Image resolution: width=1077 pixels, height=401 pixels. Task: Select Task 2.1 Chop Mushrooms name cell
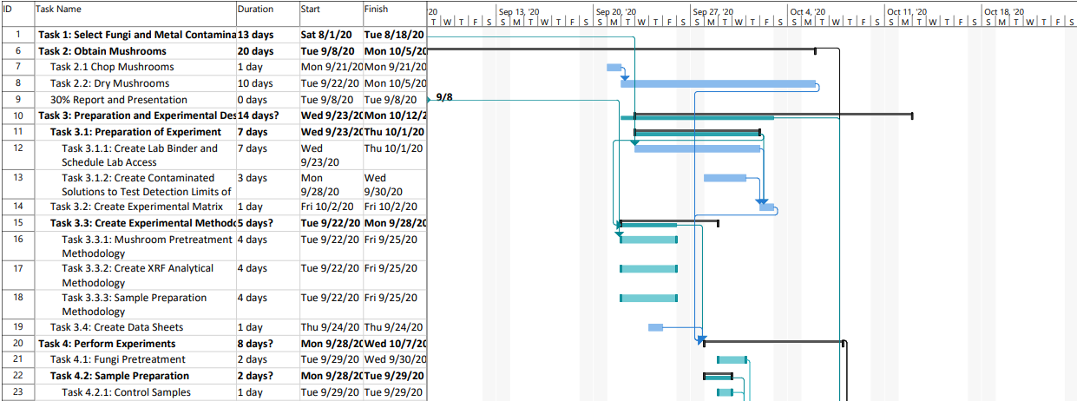(x=135, y=67)
